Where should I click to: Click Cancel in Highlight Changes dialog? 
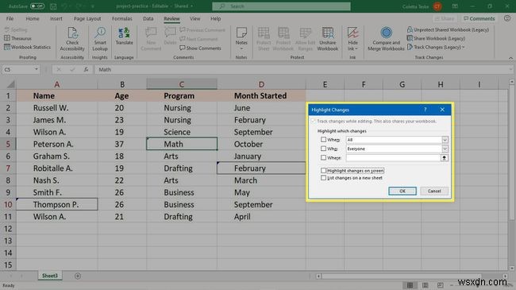coord(434,191)
